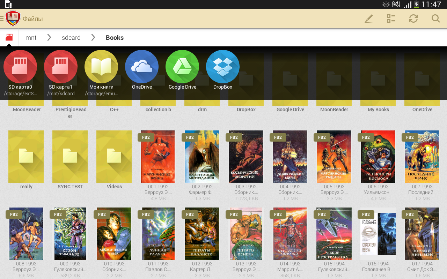
Task: Tap the chevron after sdcard in breadcrumbs
Action: pyautogui.click(x=93, y=37)
